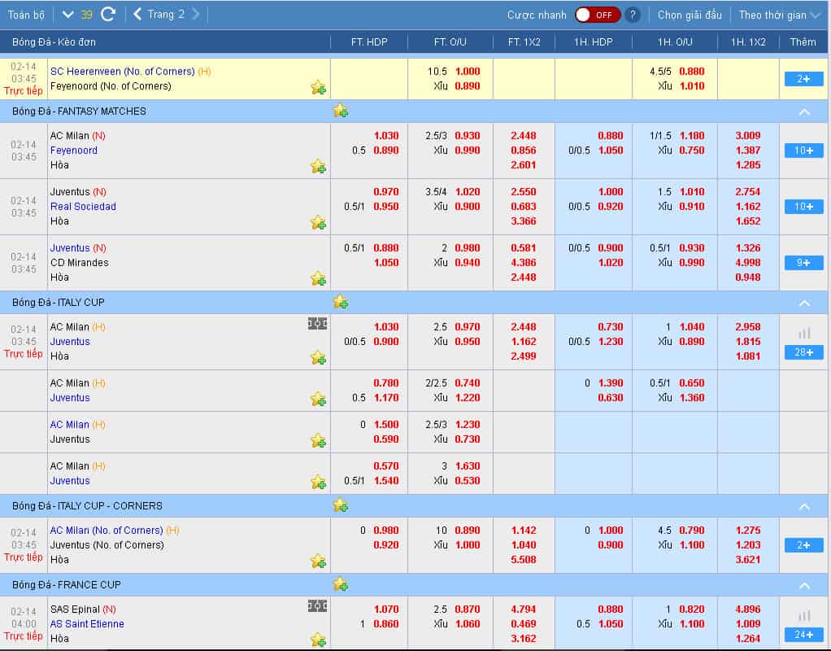Open live pitch tracker for SAS Epinal match
This screenshot has height=651, width=831.
[317, 606]
